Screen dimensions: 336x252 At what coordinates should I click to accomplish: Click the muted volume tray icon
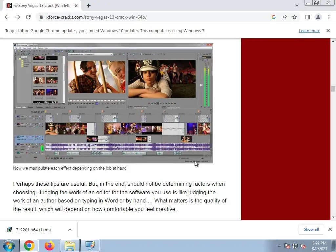[x=303, y=246]
